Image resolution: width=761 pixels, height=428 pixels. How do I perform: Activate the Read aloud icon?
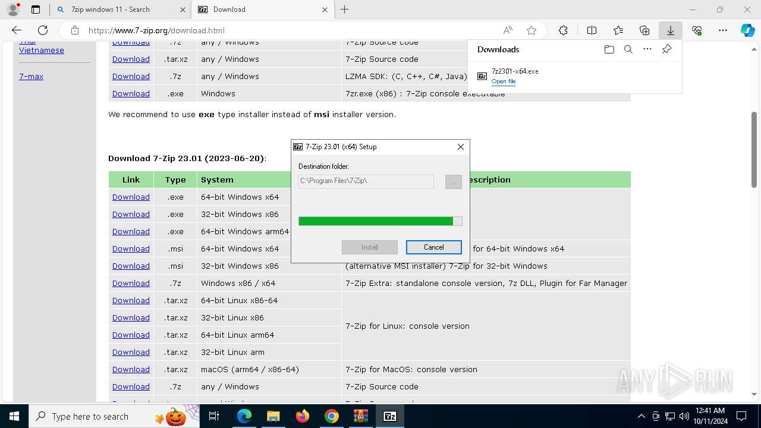tap(508, 30)
